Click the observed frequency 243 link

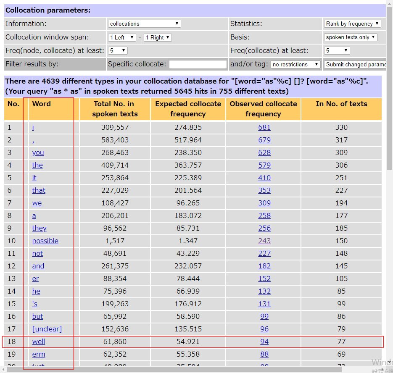264,241
